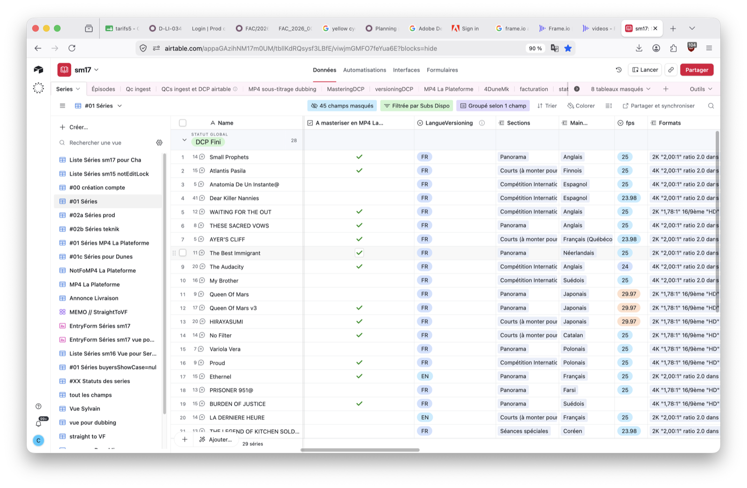The height and width of the screenshot is (488, 747).
Task: Uncheck MP4 master for BURDEN OF JUSTICE
Action: [x=359, y=404]
